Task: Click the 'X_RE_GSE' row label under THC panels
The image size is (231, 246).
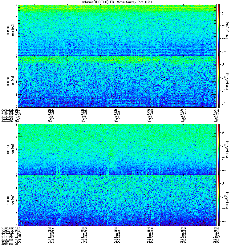Action: 7,228
